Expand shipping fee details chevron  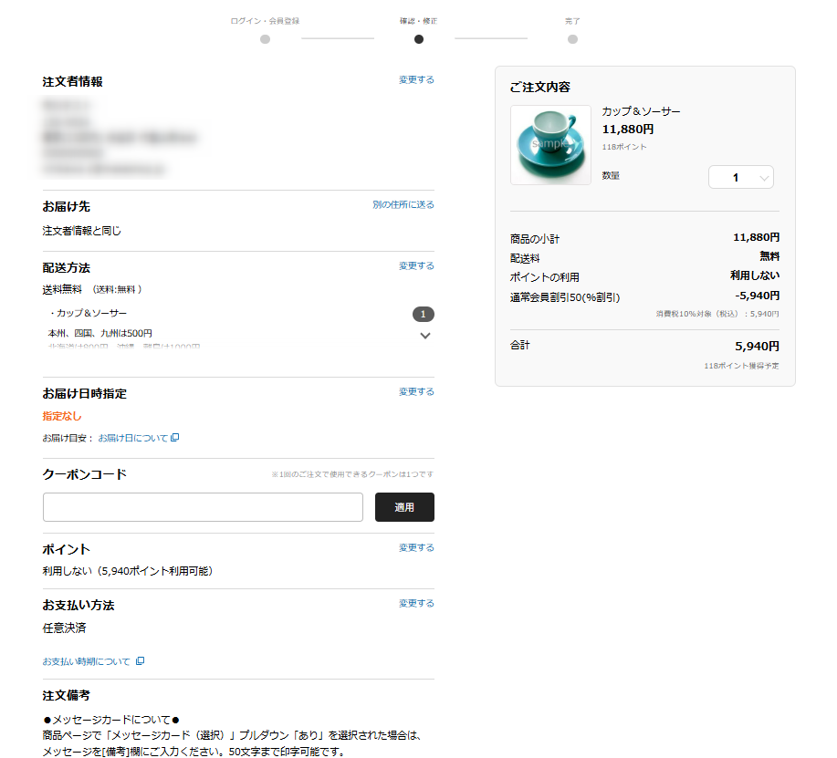(424, 336)
